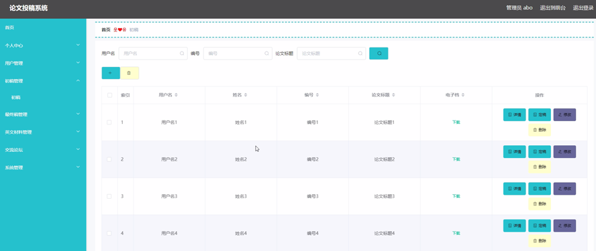Select 用户管理 menu label
Viewport: 596px width, 251px height.
point(13,63)
